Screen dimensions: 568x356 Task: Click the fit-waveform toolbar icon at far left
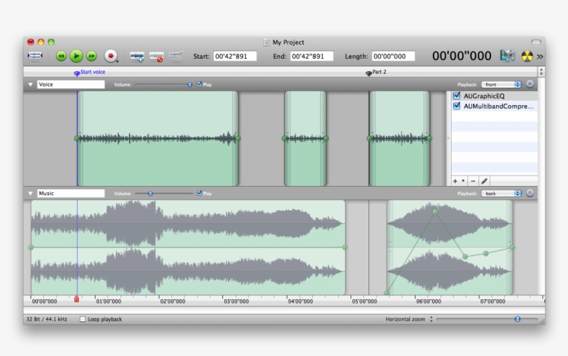[x=35, y=56]
